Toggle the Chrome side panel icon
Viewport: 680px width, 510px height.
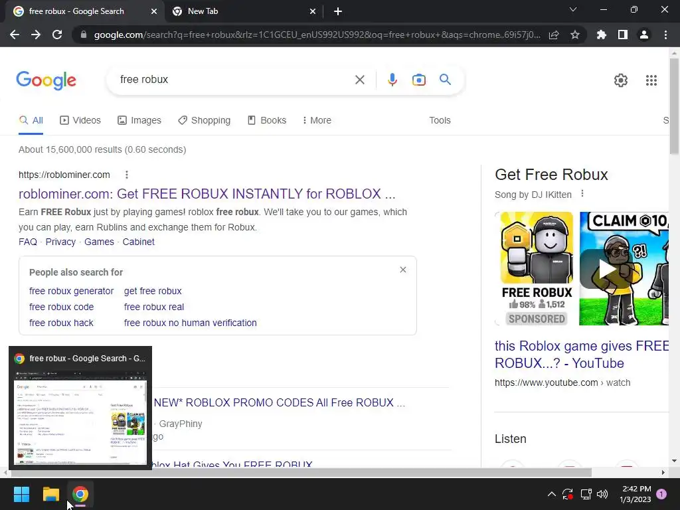click(x=623, y=35)
